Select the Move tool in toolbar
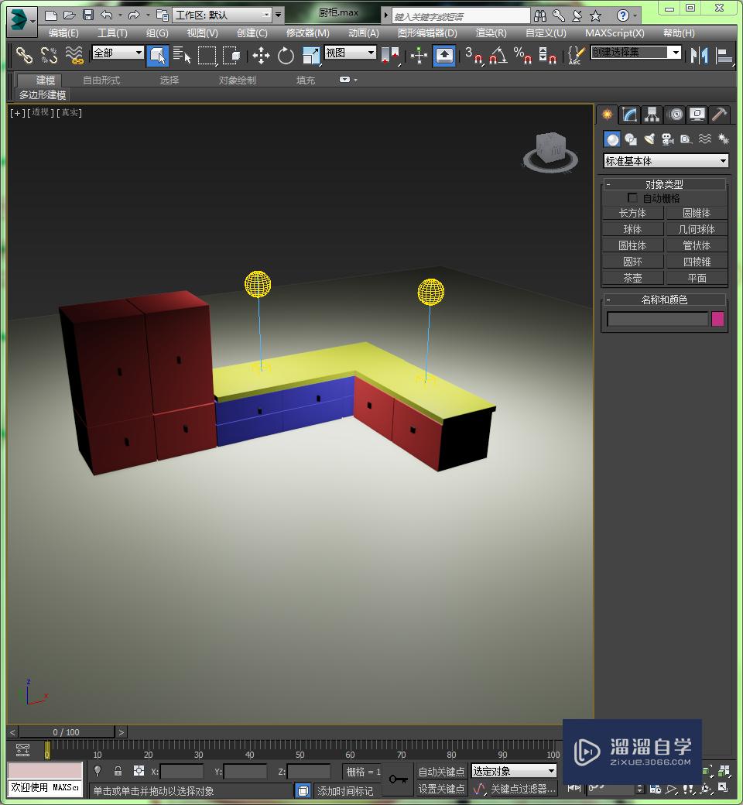This screenshot has width=743, height=805. (x=261, y=55)
